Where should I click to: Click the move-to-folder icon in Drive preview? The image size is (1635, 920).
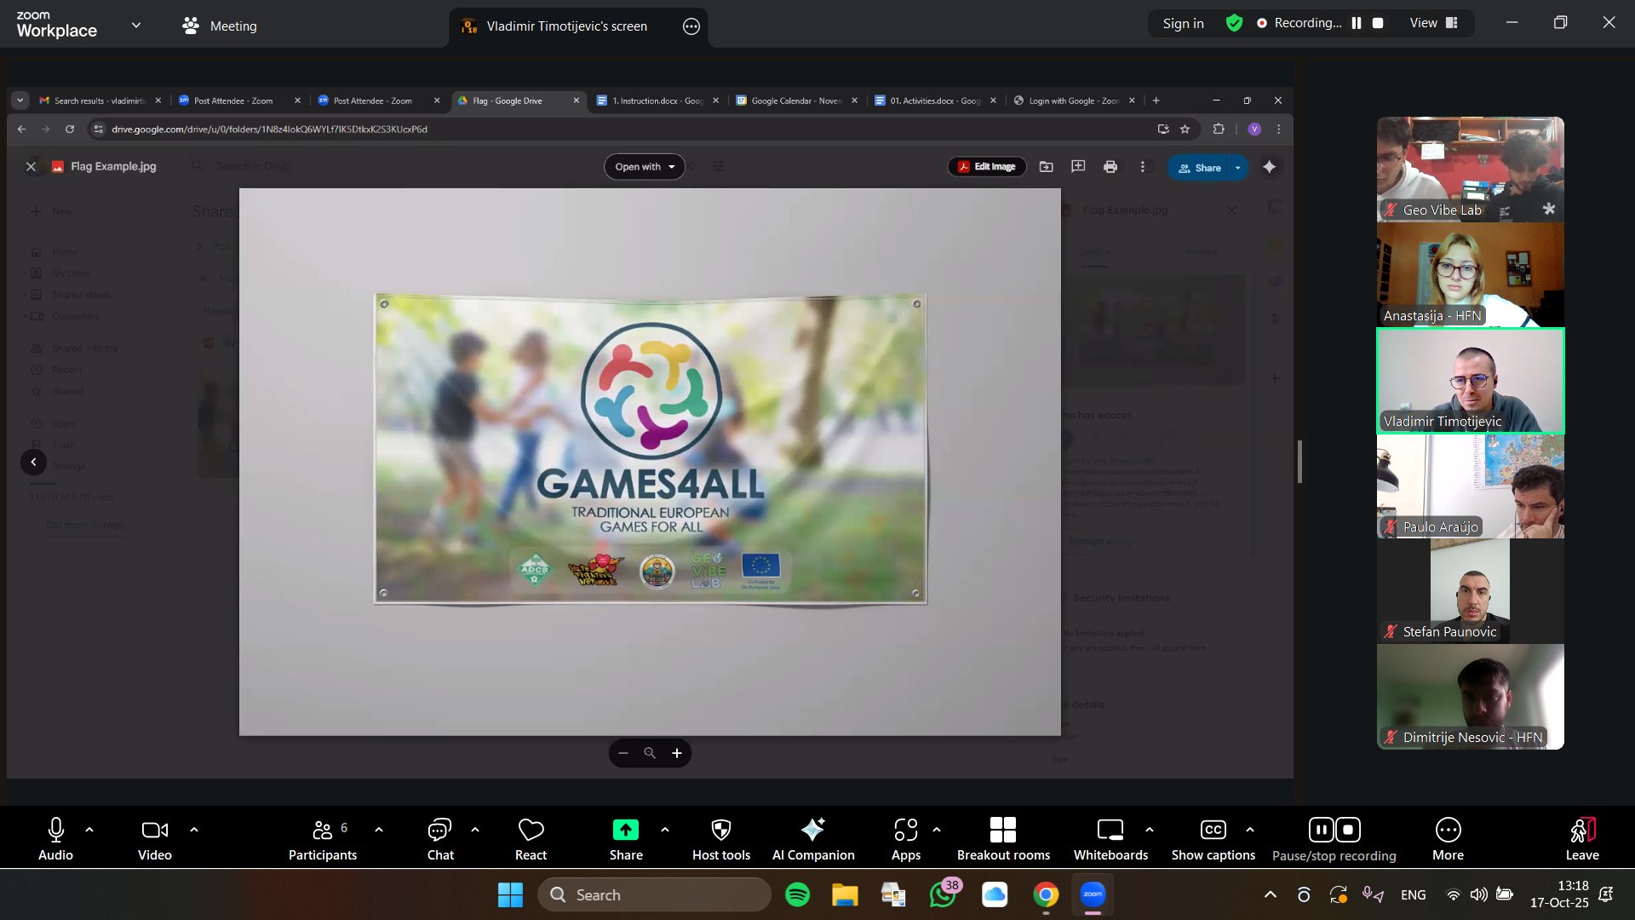1047,167
